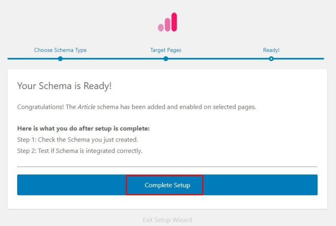336x226 pixels.
Task: Click the Step 1 Check the Schema text
Action: (77, 139)
